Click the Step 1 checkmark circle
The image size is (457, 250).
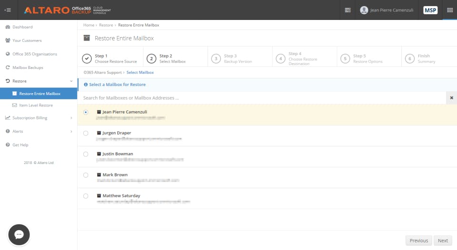click(x=87, y=58)
